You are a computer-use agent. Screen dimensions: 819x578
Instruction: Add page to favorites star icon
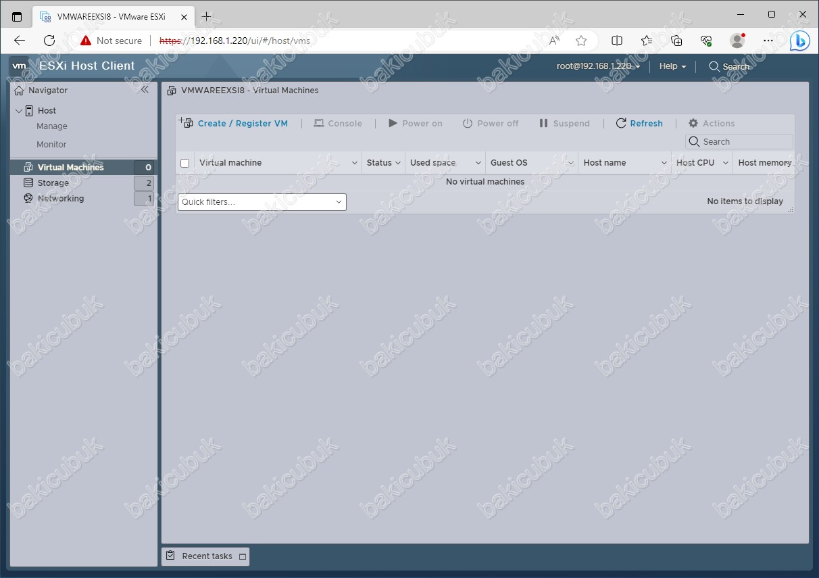581,41
